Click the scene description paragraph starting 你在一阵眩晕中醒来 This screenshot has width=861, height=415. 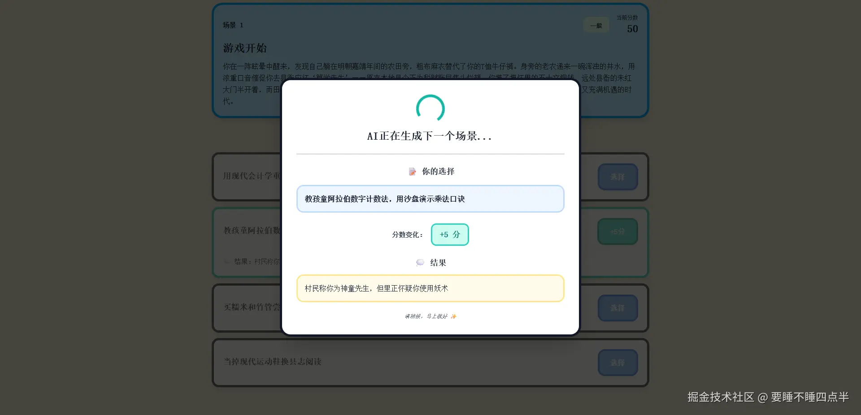[429, 84]
